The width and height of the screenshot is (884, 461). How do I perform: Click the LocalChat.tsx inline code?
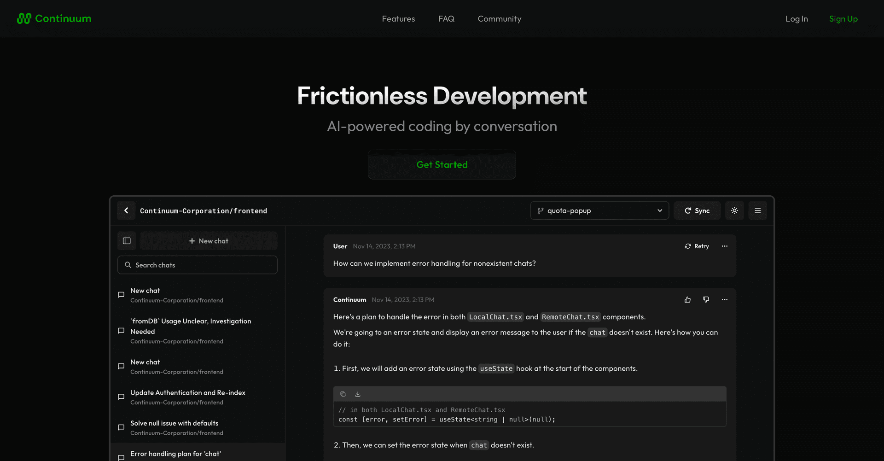495,317
